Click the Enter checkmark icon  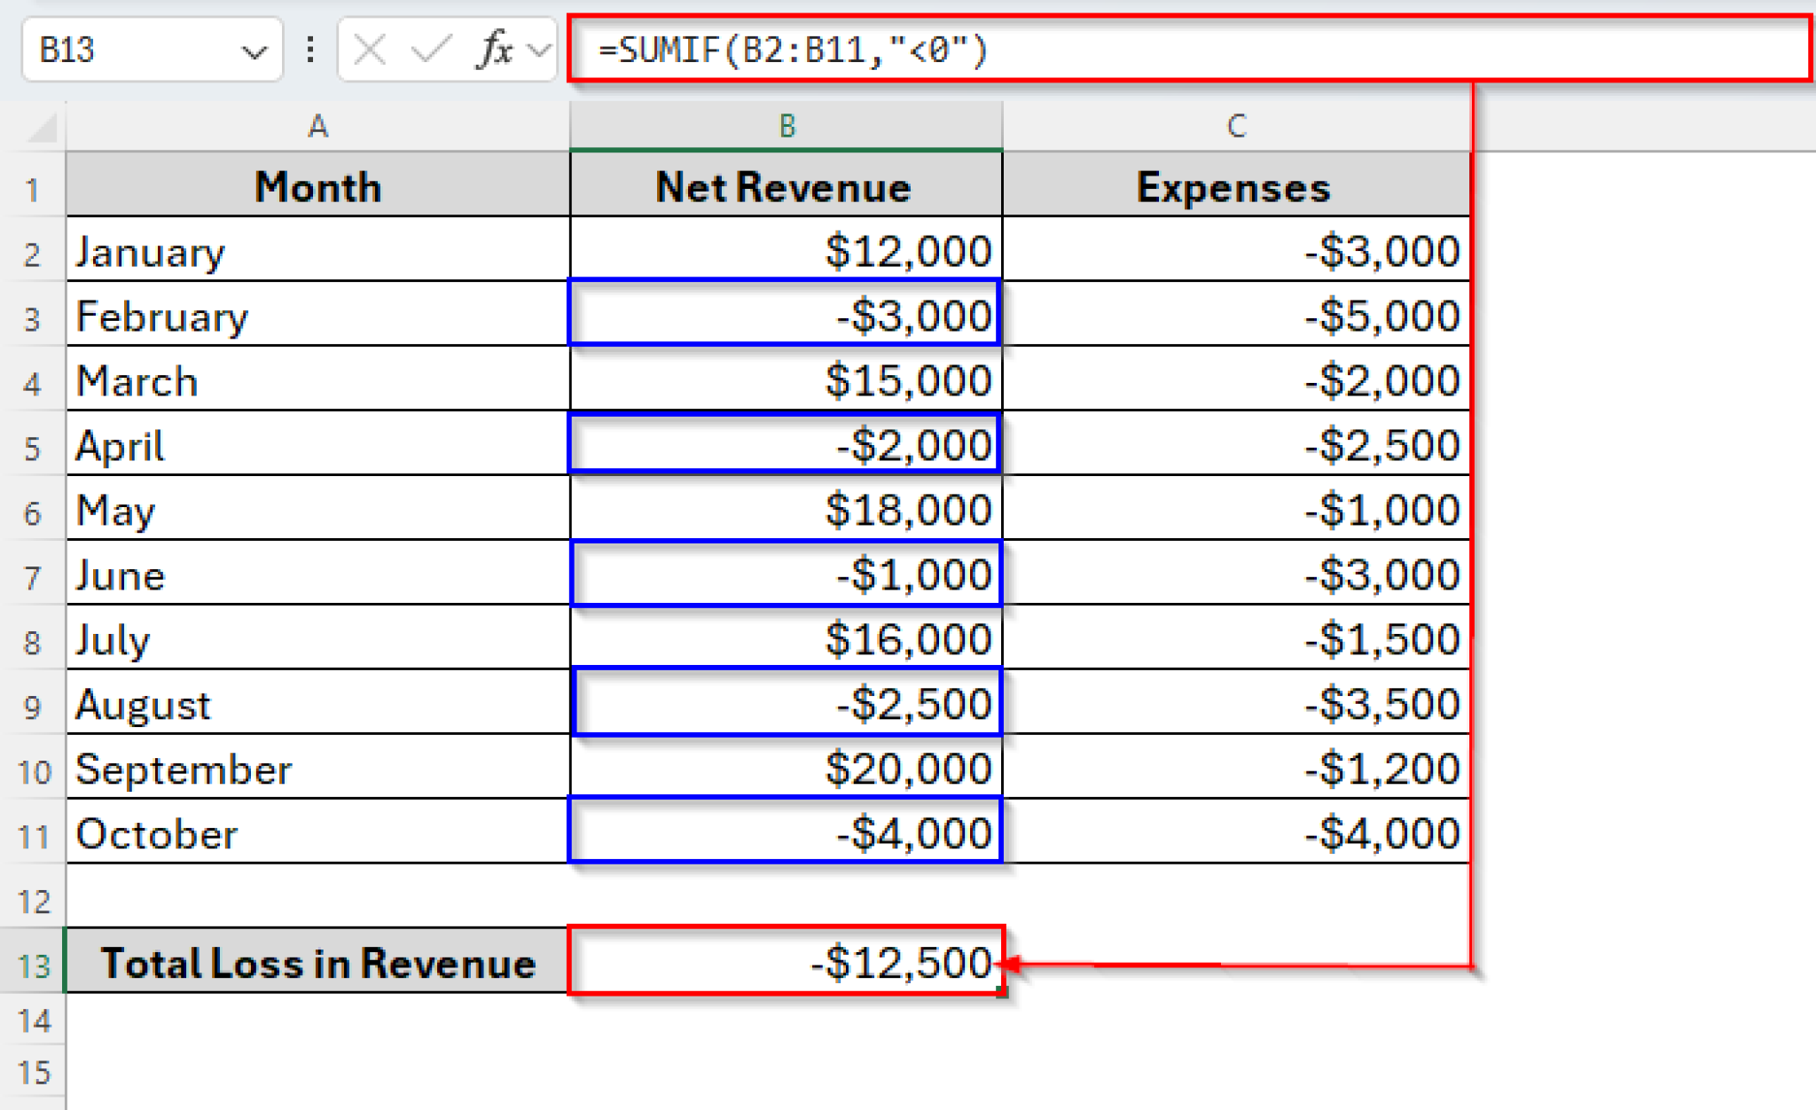click(x=432, y=51)
